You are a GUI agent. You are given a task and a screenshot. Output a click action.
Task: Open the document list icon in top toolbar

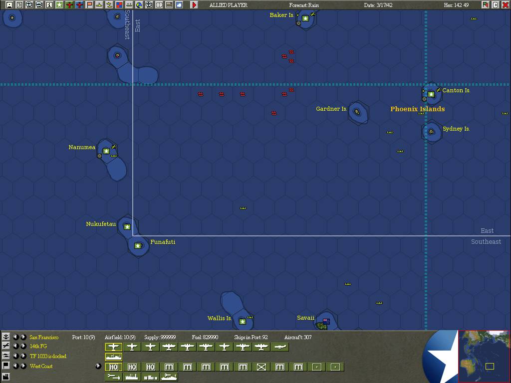[x=19, y=5]
